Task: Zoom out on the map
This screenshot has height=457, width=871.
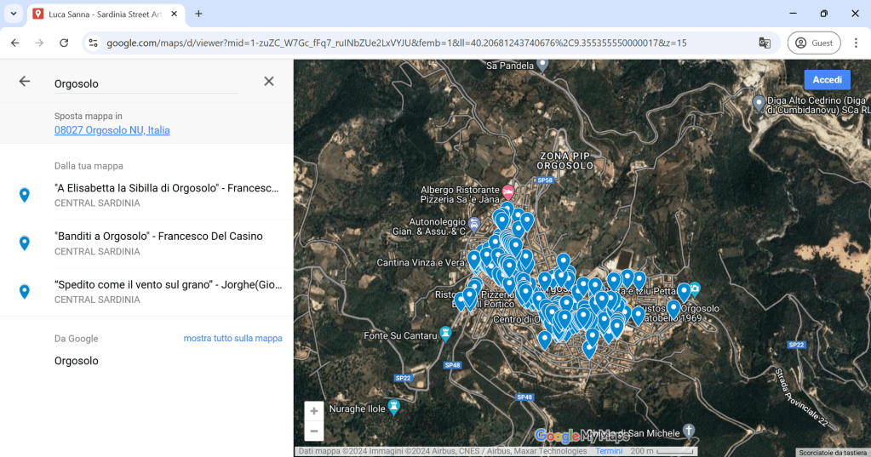Action: coord(314,431)
